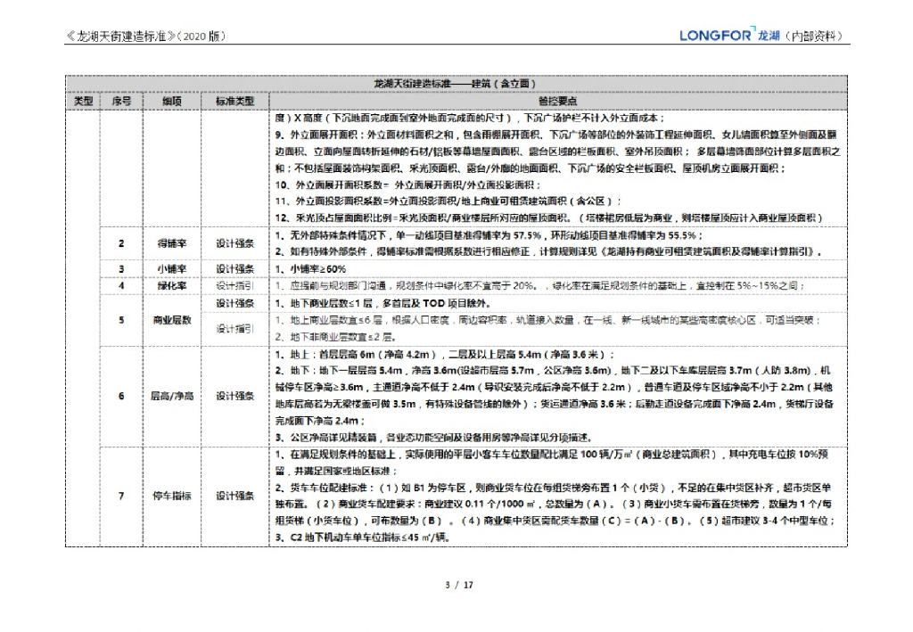Click the 细项 column header
Viewport: 913px width, 632px height.
173,102
